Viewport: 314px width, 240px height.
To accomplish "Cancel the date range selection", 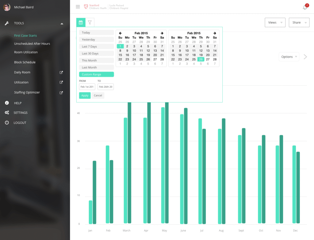I will tap(98, 95).
